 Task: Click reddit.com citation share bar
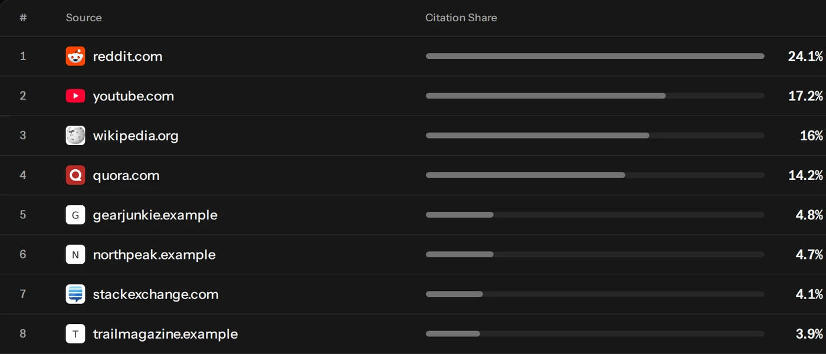click(x=595, y=56)
